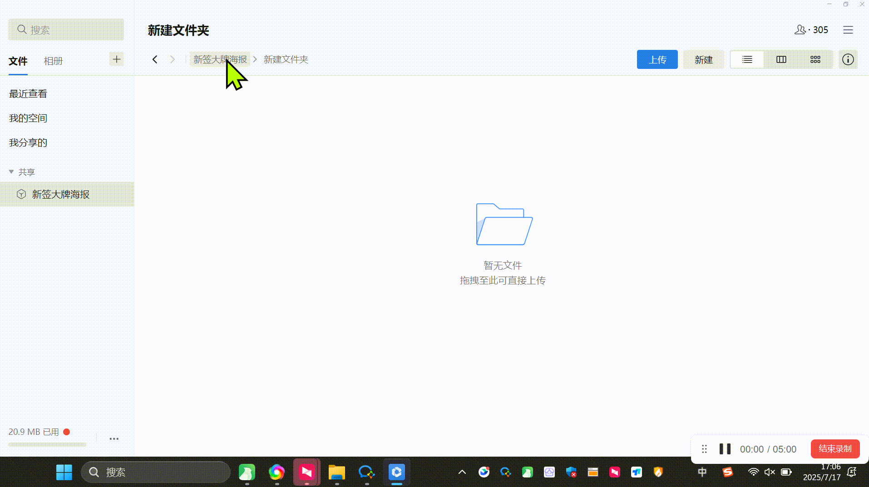Click the plus icon beside 相册 tab
869x487 pixels.
coord(117,59)
